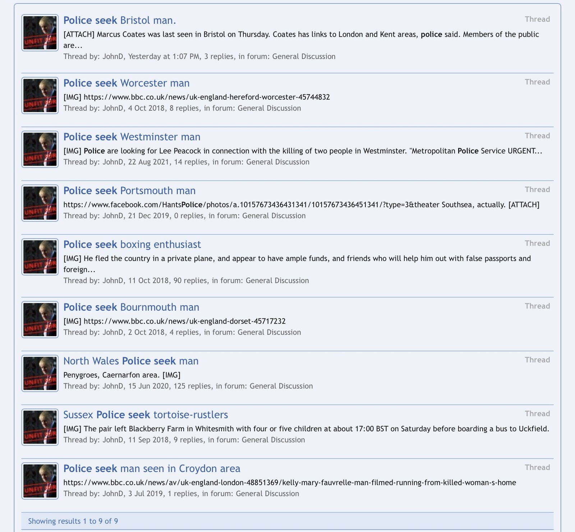The width and height of the screenshot is (575, 532).
Task: Click JohnD avatar beside Croydon area thread
Action: (x=40, y=481)
